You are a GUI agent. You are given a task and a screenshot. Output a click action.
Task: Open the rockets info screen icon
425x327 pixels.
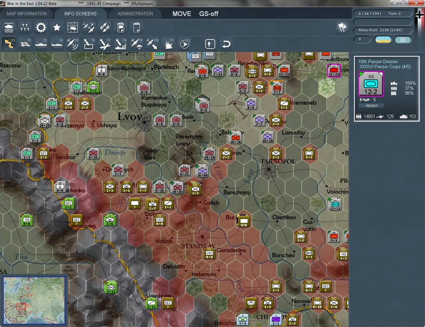[x=105, y=27]
